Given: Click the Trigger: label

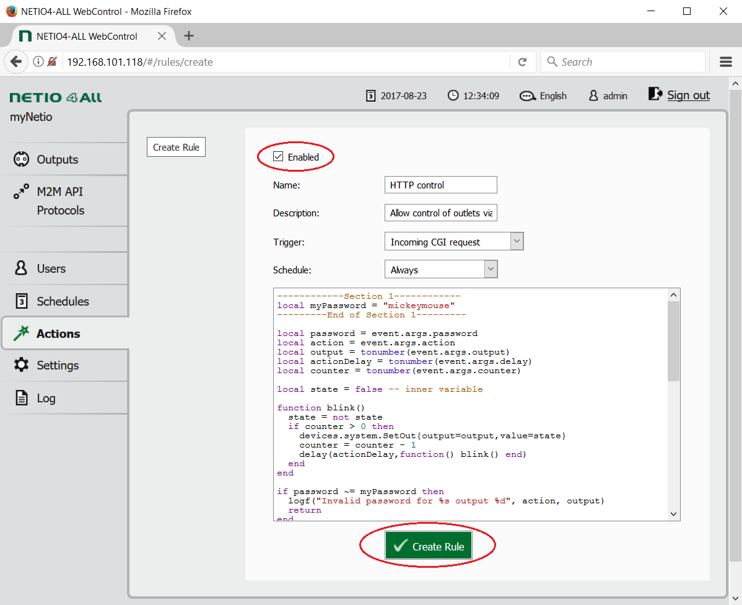Looking at the screenshot, I should click(x=289, y=242).
